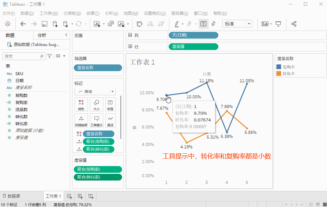Click the share workbook icon

point(294,24)
